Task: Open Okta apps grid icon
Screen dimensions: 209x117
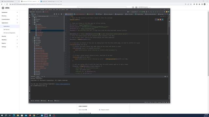Action: pos(137,7)
